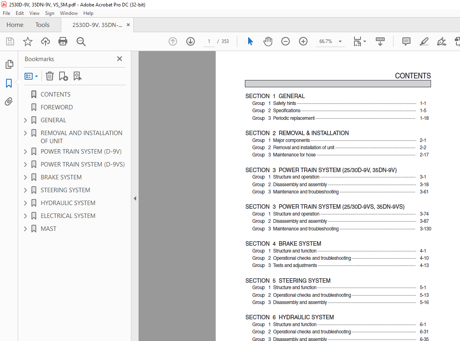Click the Find text magnifier icon
The height and width of the screenshot is (341, 460).
tap(81, 41)
